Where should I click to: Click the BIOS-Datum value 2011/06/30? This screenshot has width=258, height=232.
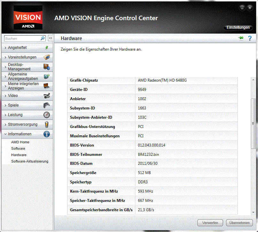(148, 164)
